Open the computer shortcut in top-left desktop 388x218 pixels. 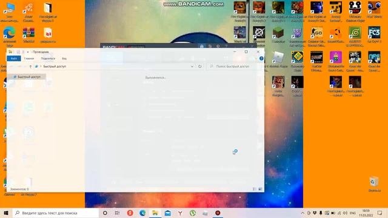(10, 12)
